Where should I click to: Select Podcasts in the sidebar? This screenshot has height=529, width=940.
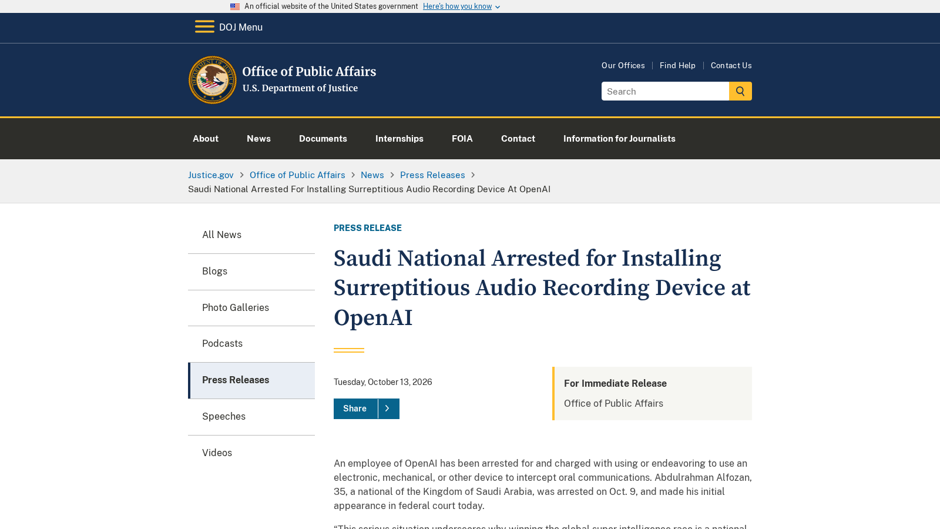pos(251,344)
